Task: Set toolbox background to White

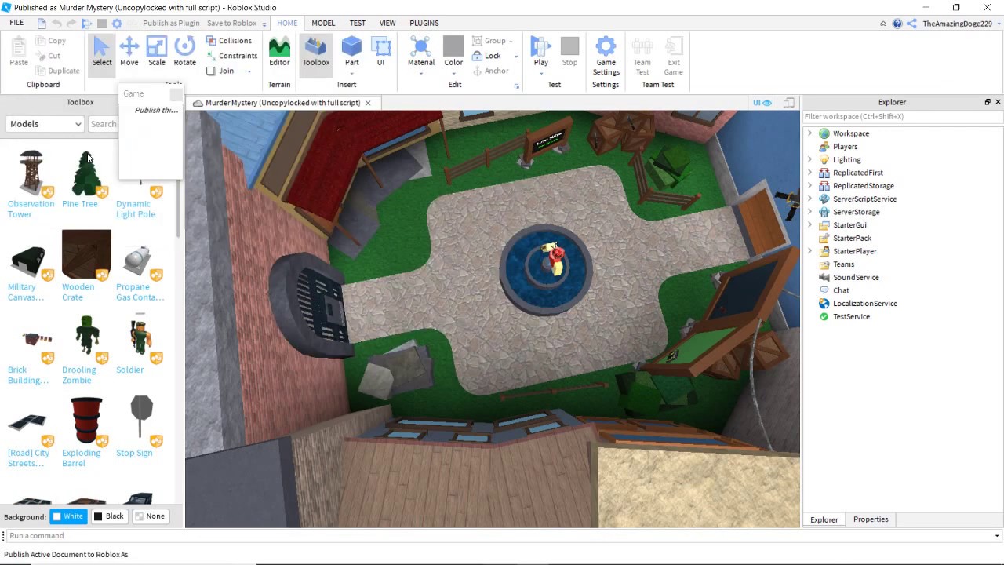Action: point(67,516)
